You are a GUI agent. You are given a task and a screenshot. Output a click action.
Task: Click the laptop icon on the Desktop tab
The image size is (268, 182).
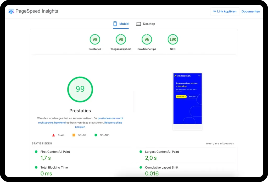[138, 24]
